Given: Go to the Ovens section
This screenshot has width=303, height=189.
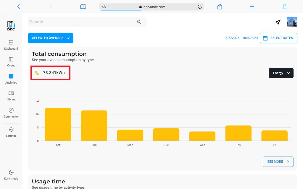Looking at the screenshot, I should pos(11,62).
